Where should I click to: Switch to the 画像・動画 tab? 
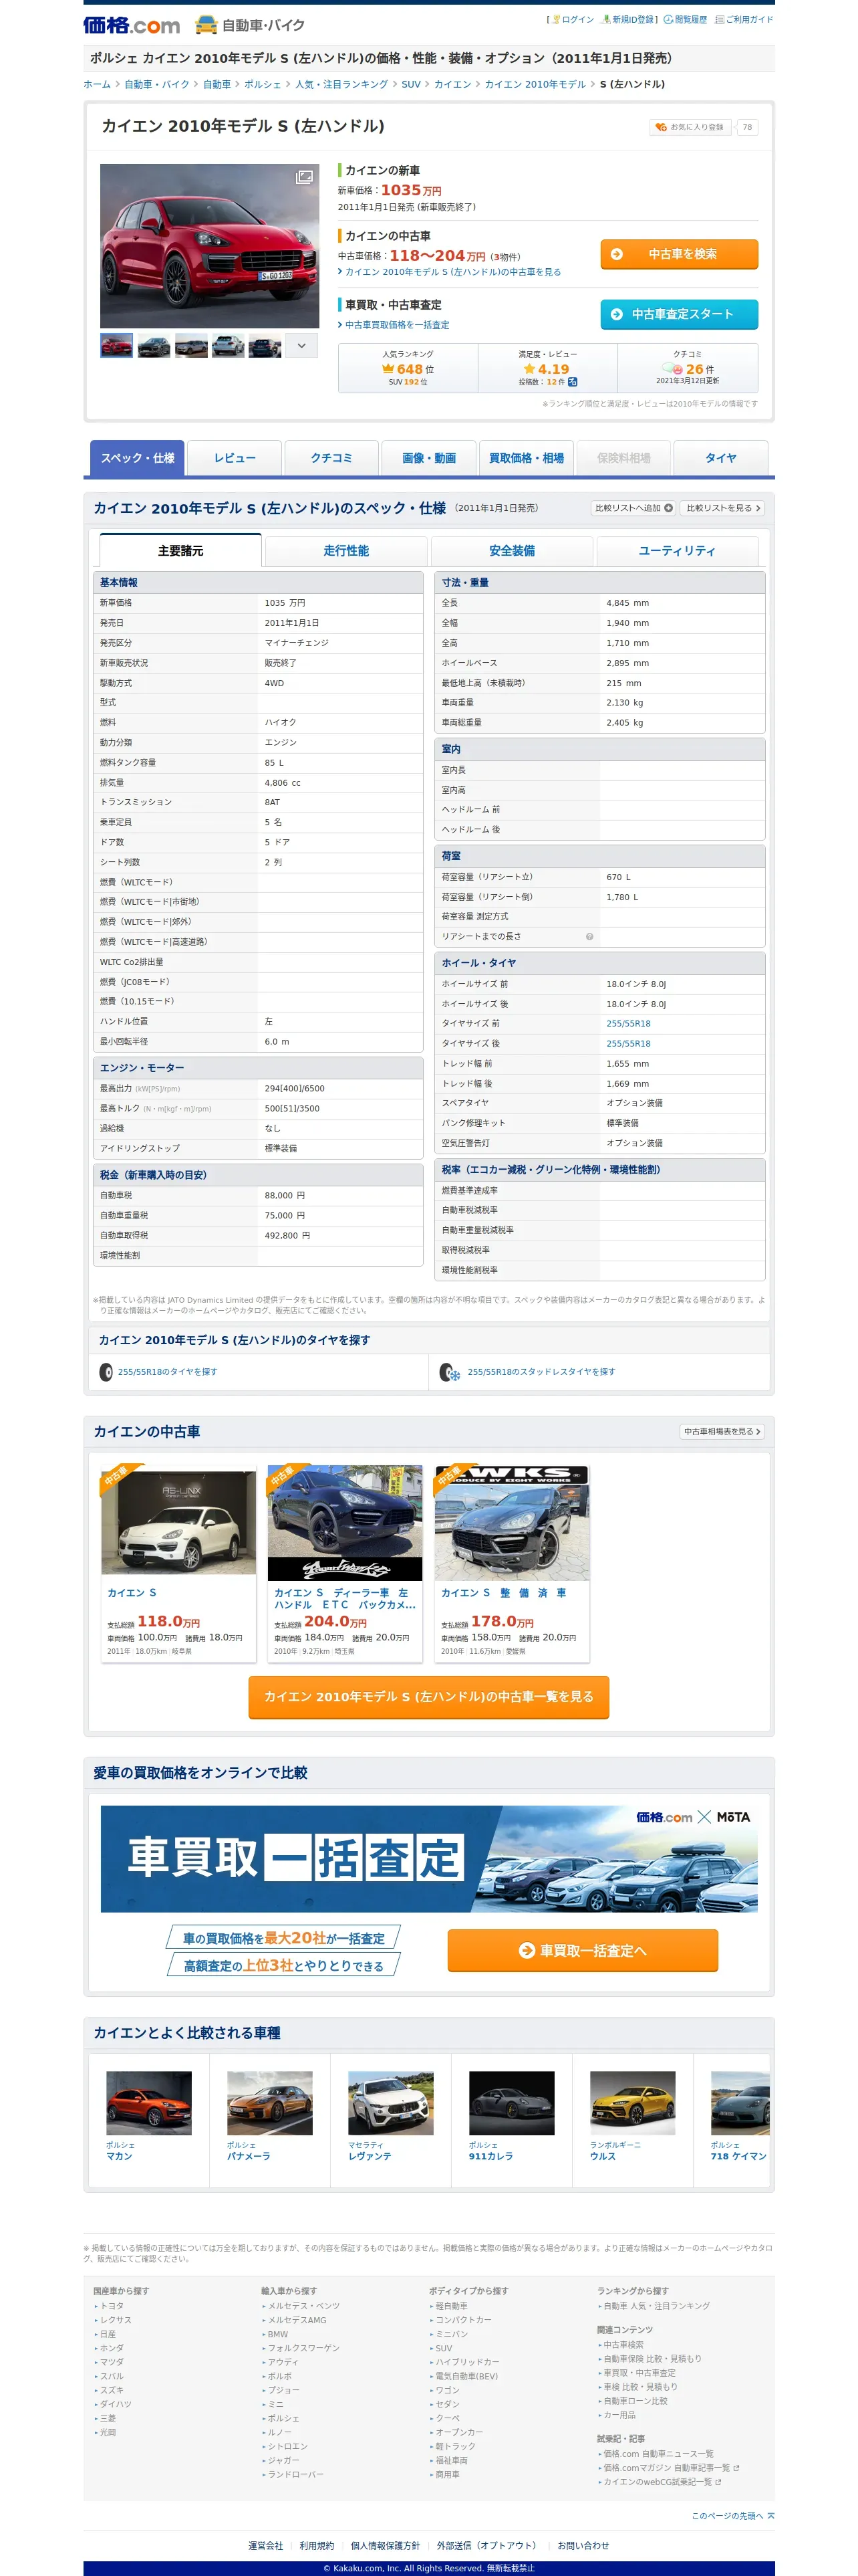[x=428, y=458]
